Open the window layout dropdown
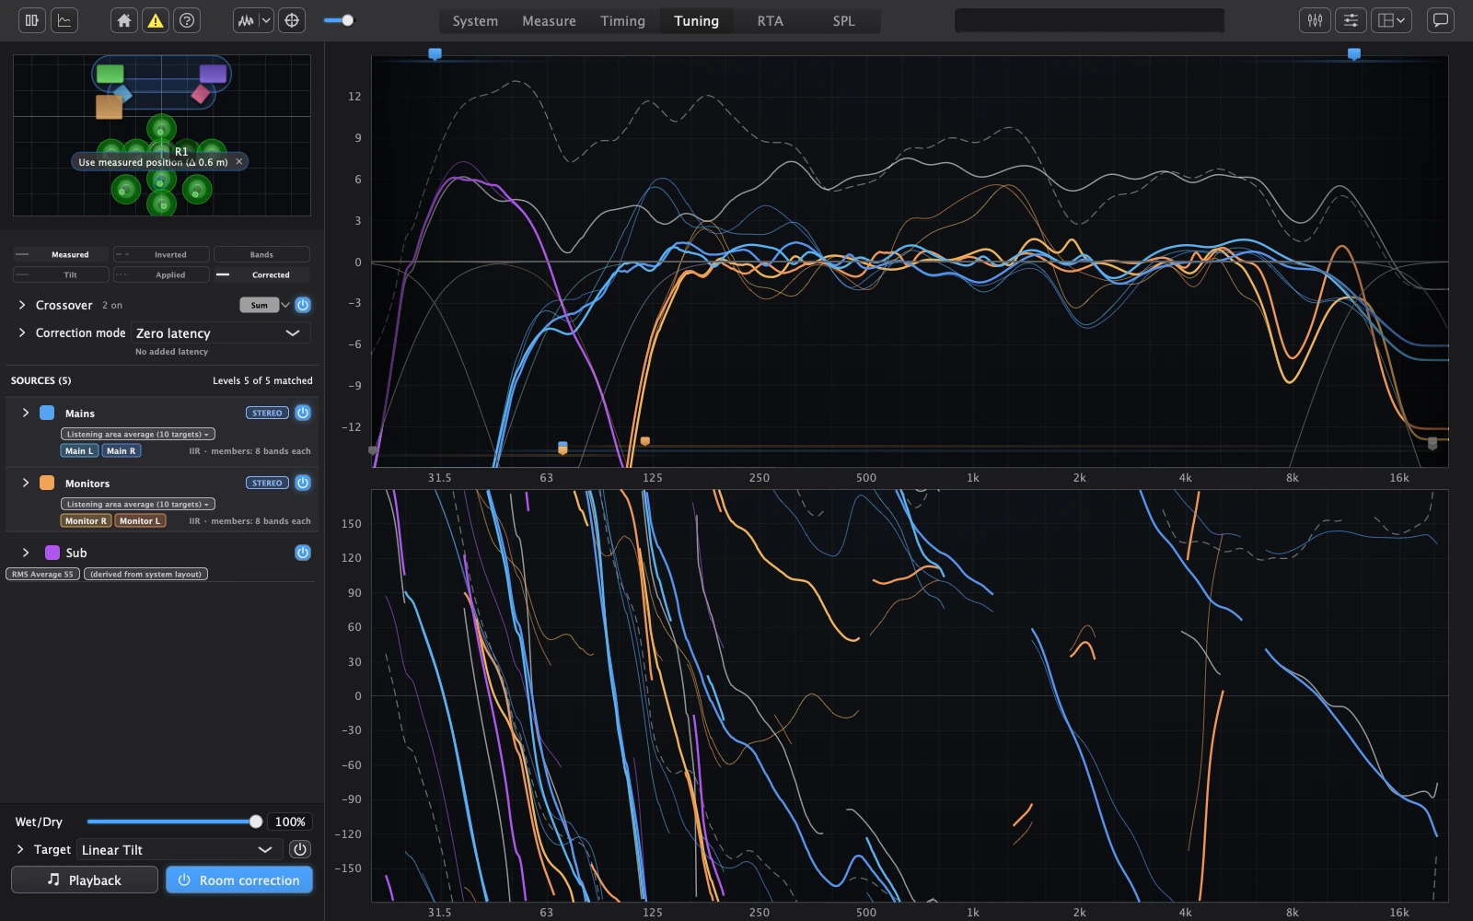Viewport: 1473px width, 921px height. 1391,20
